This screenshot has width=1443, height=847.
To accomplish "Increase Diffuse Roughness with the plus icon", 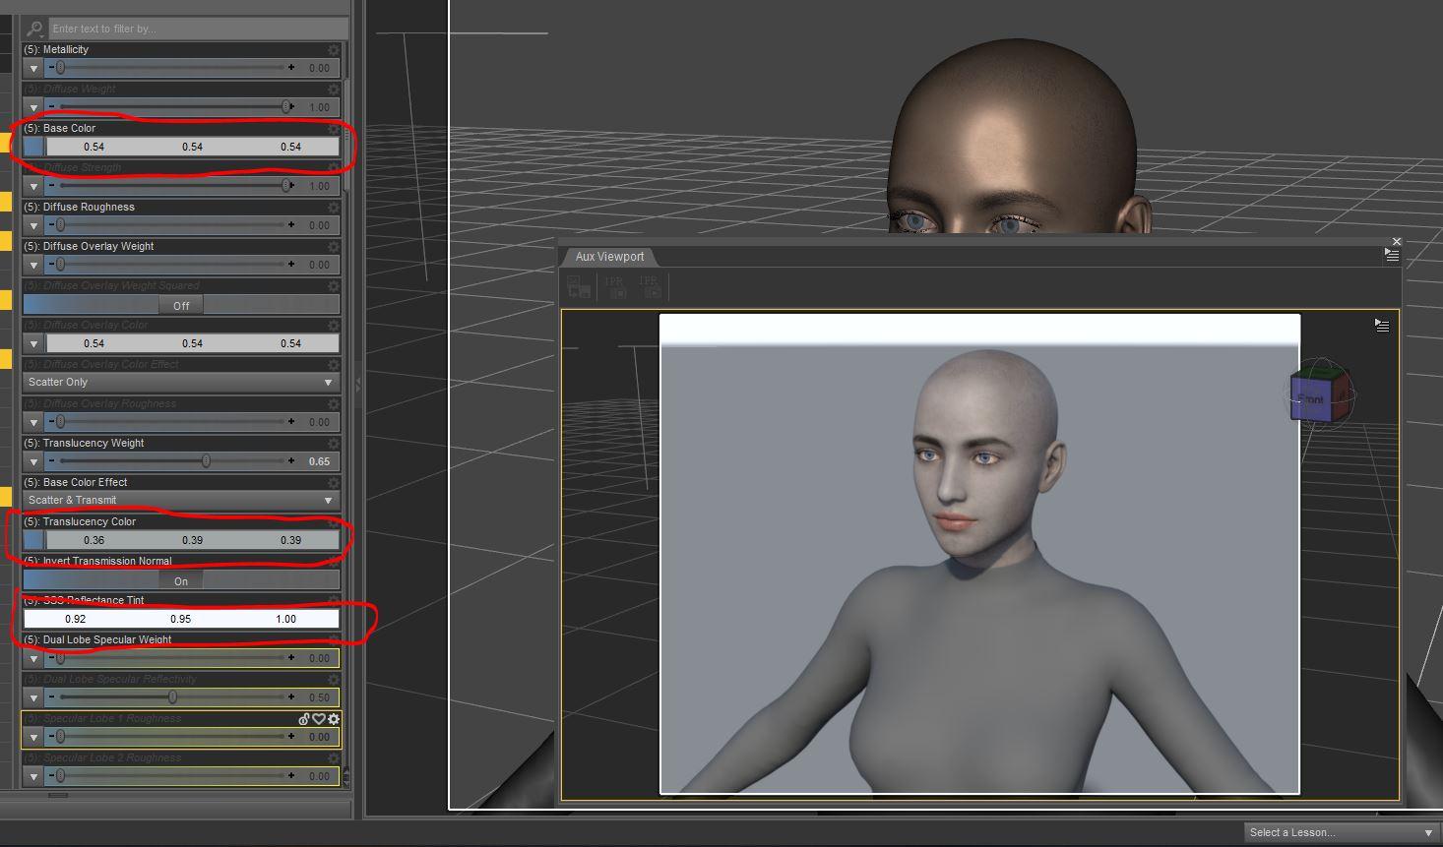I will tap(291, 225).
